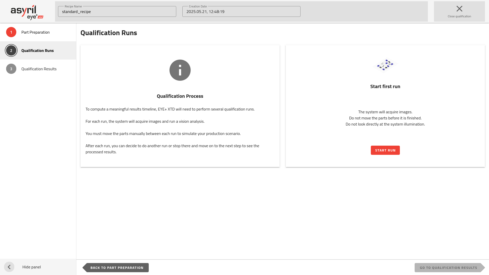Start the first qualification run
The width and height of the screenshot is (489, 275).
pyautogui.click(x=385, y=150)
